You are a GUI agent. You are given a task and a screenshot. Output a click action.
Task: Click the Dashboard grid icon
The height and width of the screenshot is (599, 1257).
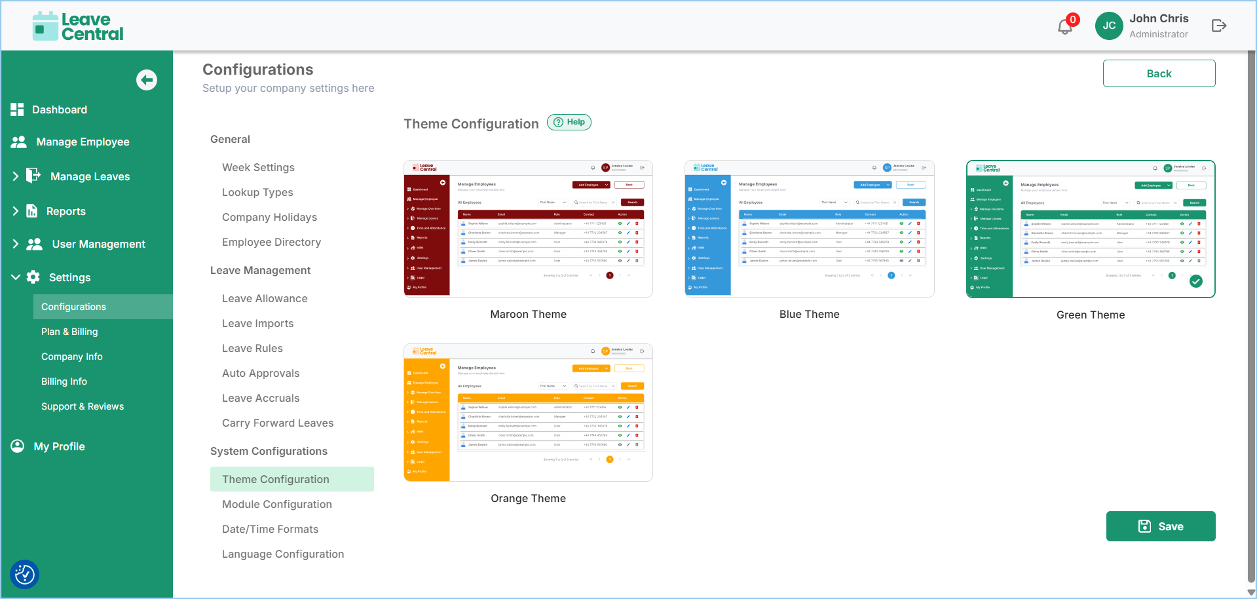[x=17, y=109]
